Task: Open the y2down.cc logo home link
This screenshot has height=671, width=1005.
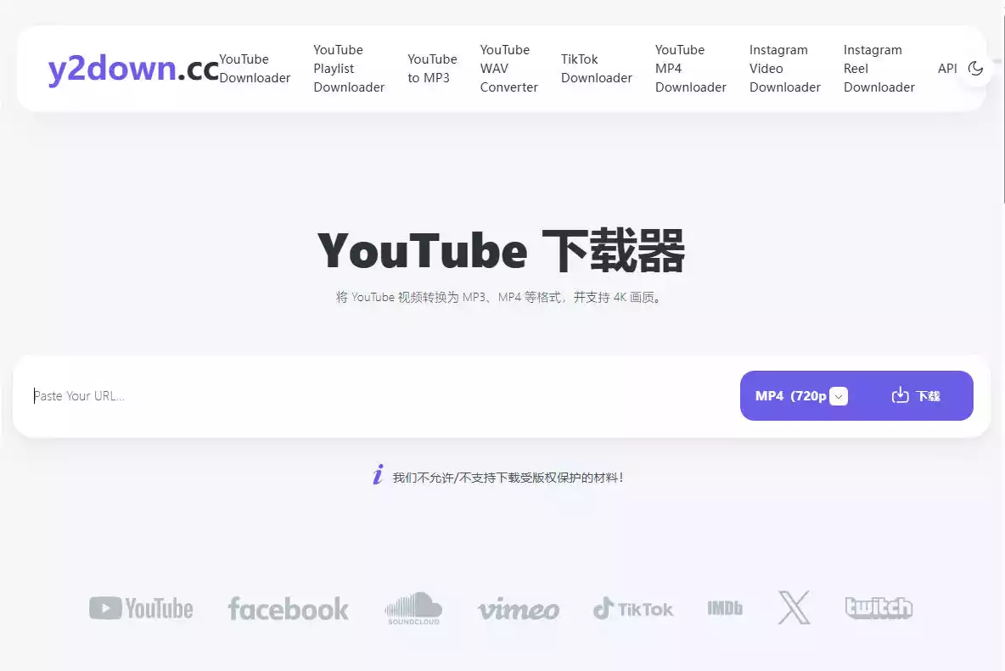Action: tap(133, 69)
